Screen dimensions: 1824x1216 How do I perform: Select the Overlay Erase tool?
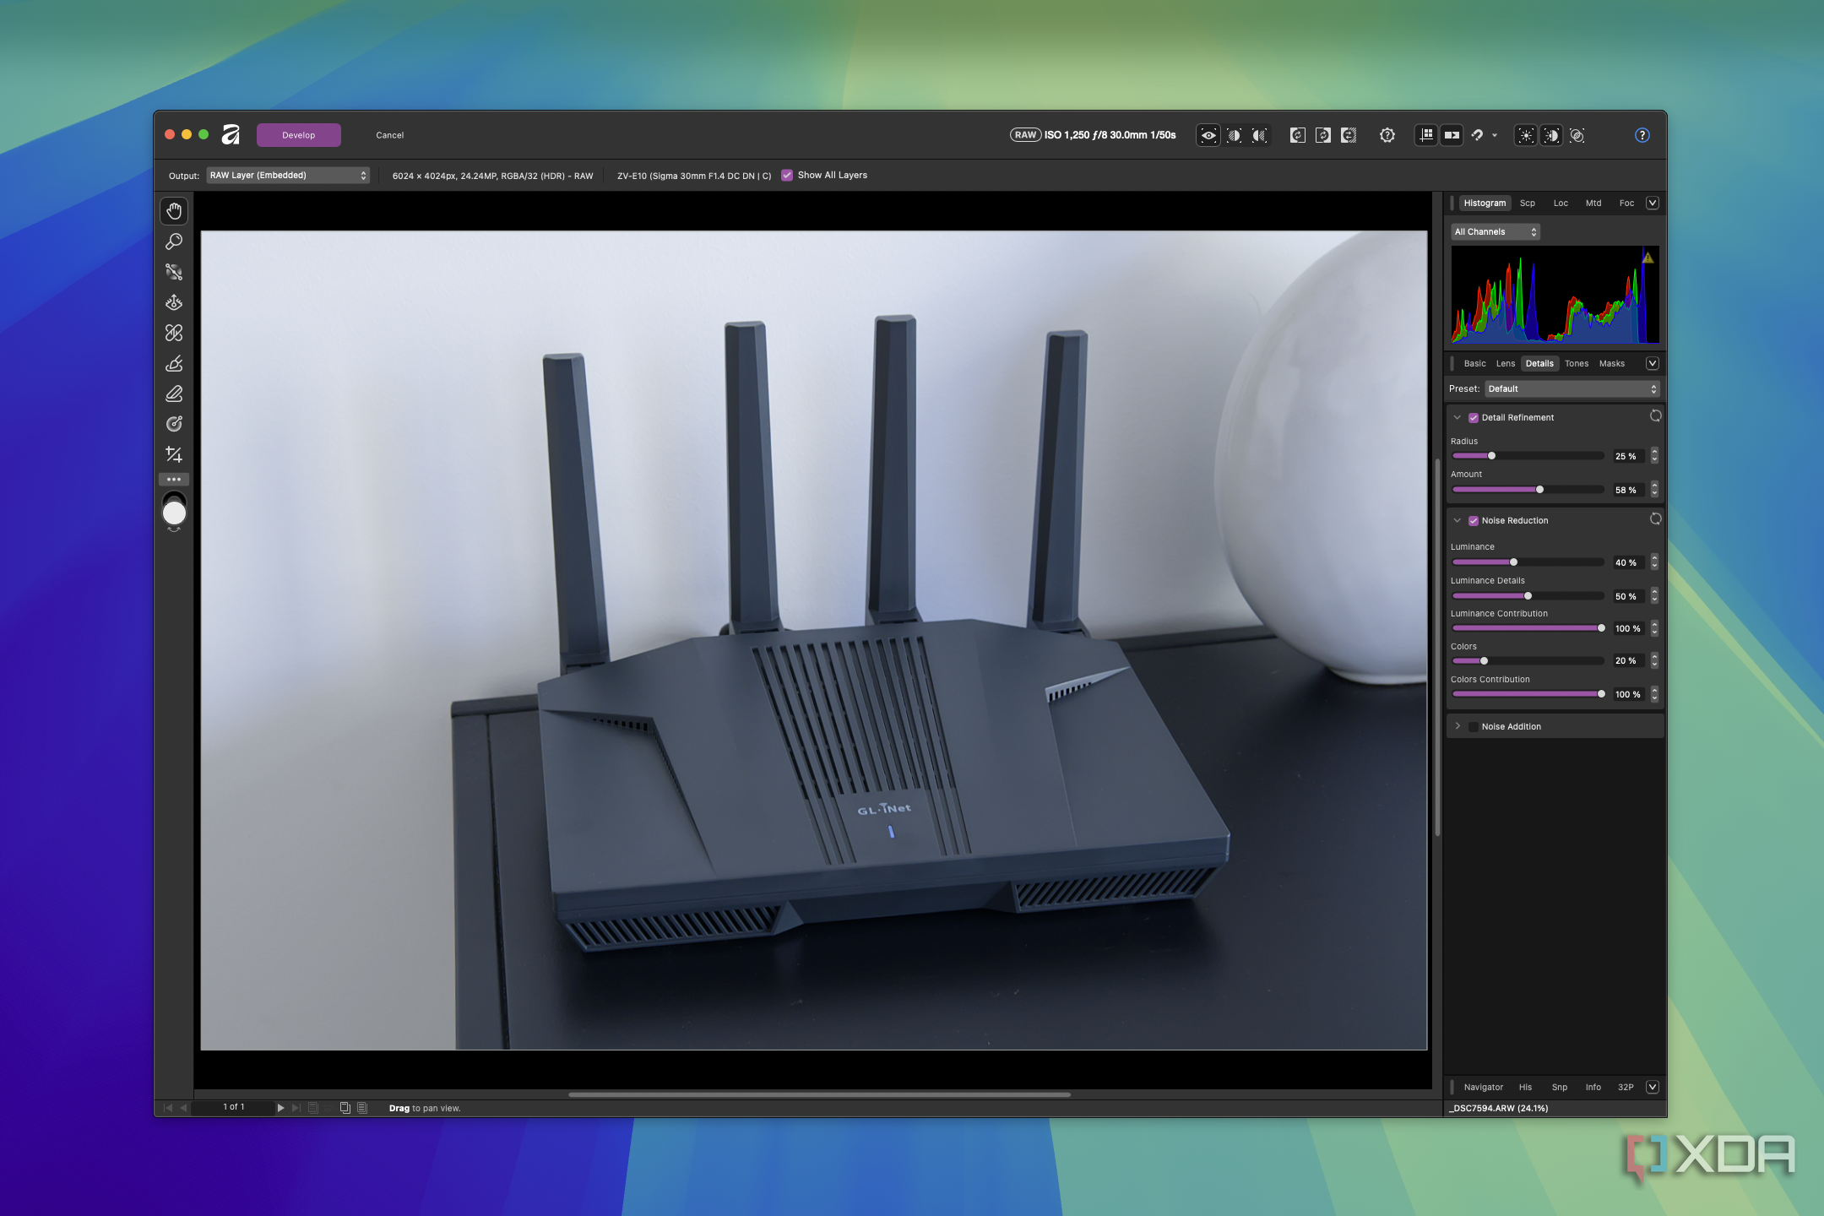pos(174,394)
